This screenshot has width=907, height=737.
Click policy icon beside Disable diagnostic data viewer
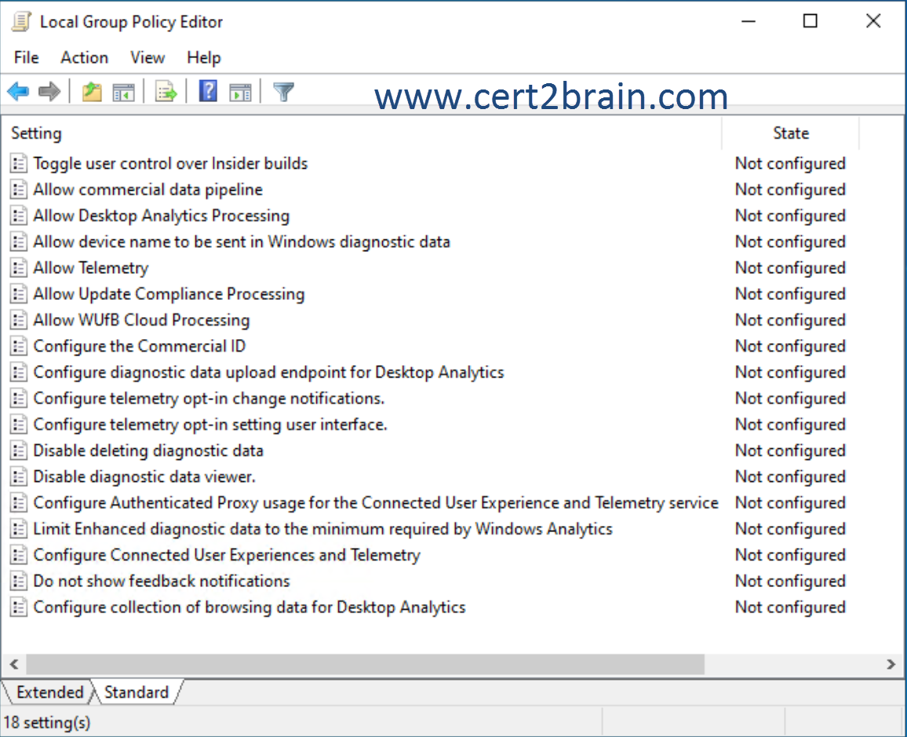pos(19,476)
